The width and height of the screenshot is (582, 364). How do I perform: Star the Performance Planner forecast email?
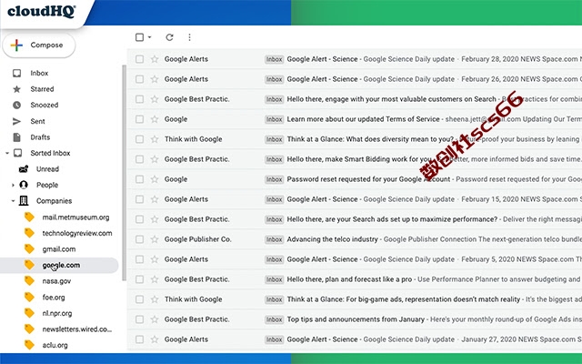155,279
